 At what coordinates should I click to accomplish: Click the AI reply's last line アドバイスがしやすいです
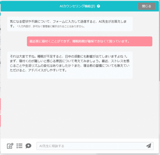[x=48, y=70]
